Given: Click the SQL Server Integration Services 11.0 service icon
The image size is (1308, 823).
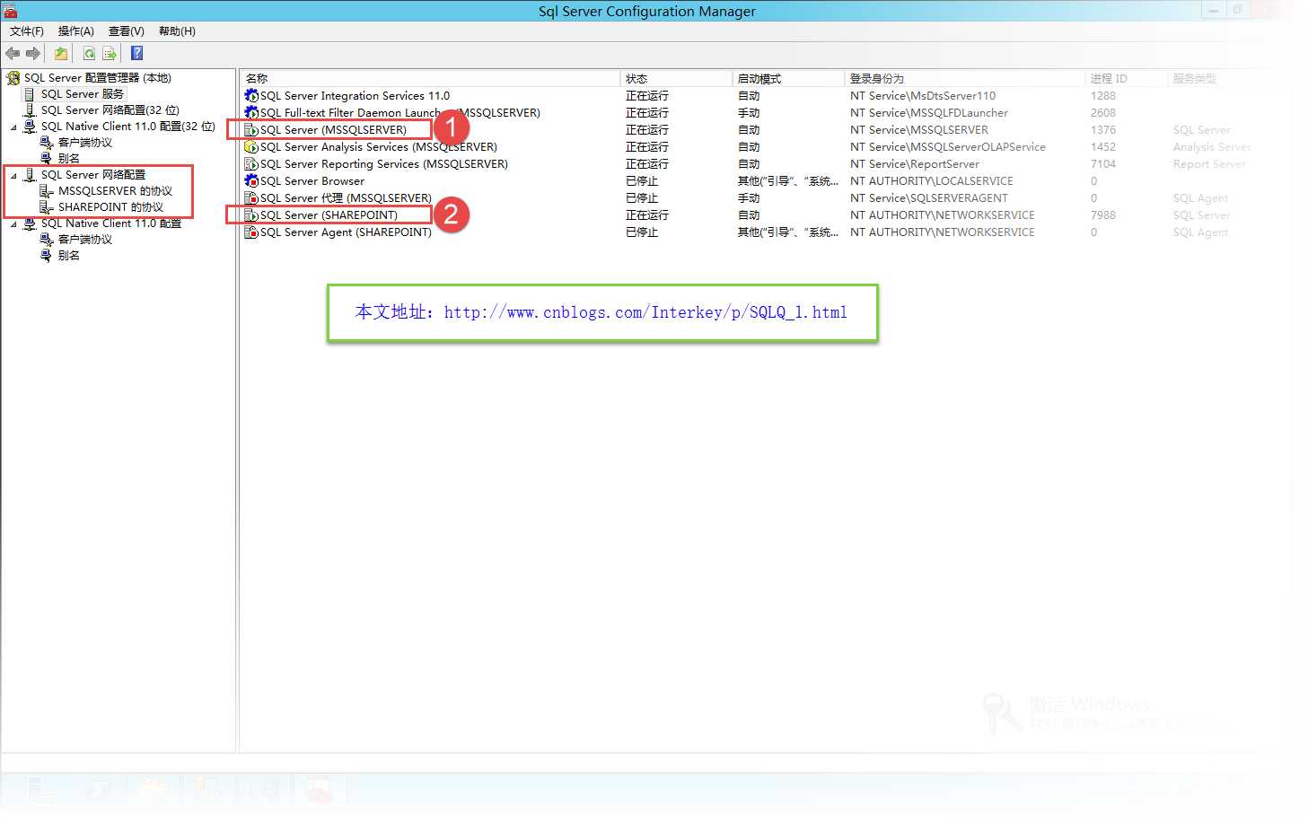Looking at the screenshot, I should pos(251,95).
